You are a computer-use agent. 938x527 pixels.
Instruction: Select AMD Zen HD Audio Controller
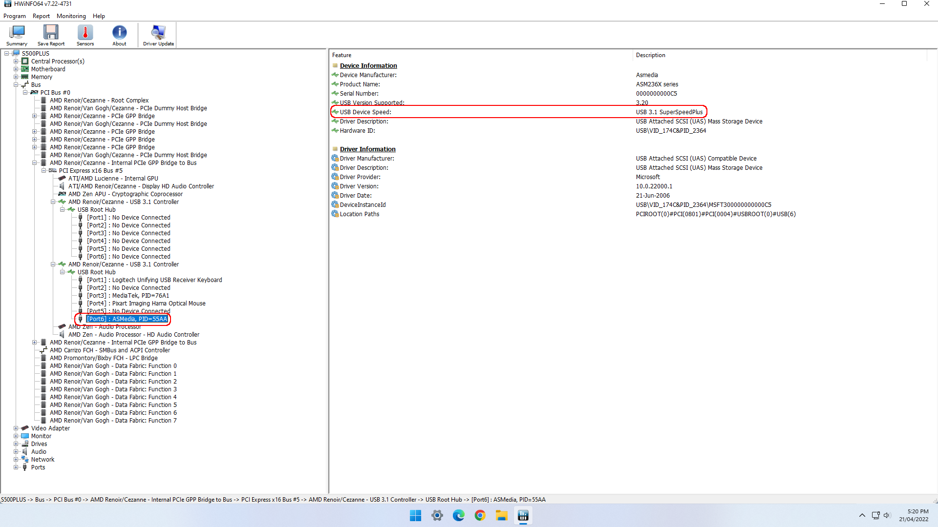click(134, 335)
